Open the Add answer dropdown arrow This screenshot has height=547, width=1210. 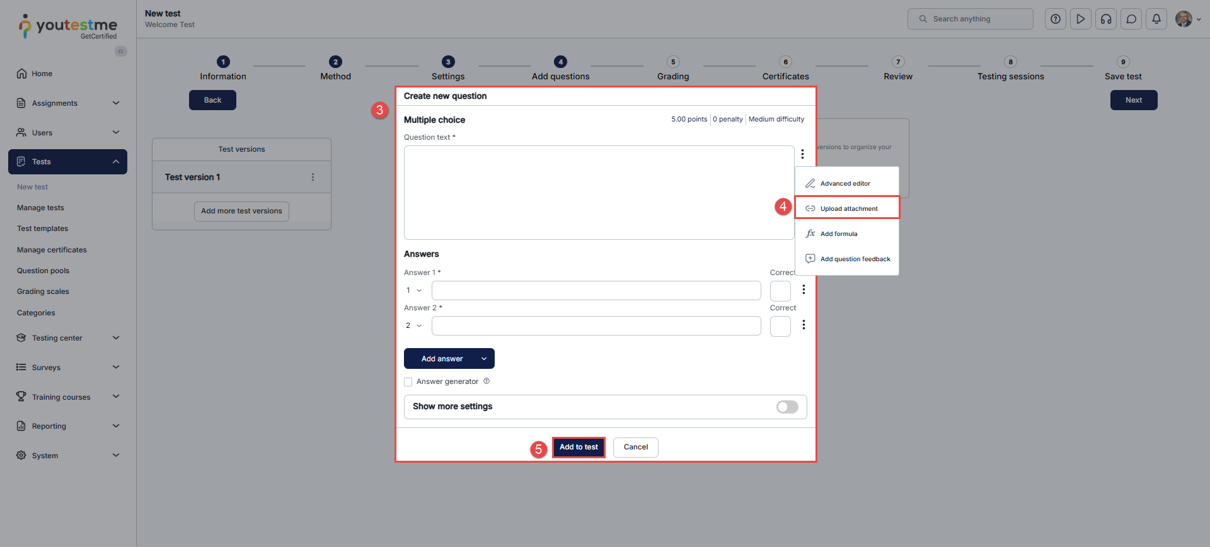click(x=484, y=359)
